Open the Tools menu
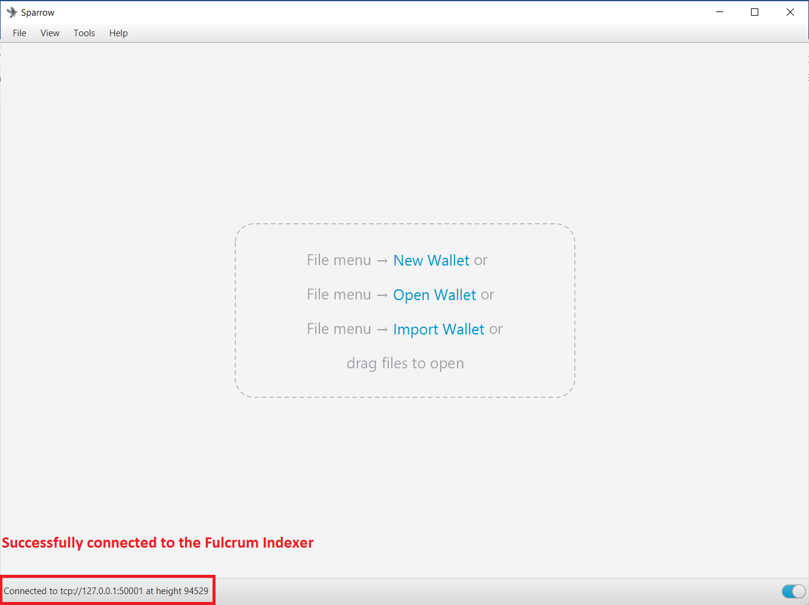Viewport: 809px width, 605px height. pyautogui.click(x=85, y=33)
